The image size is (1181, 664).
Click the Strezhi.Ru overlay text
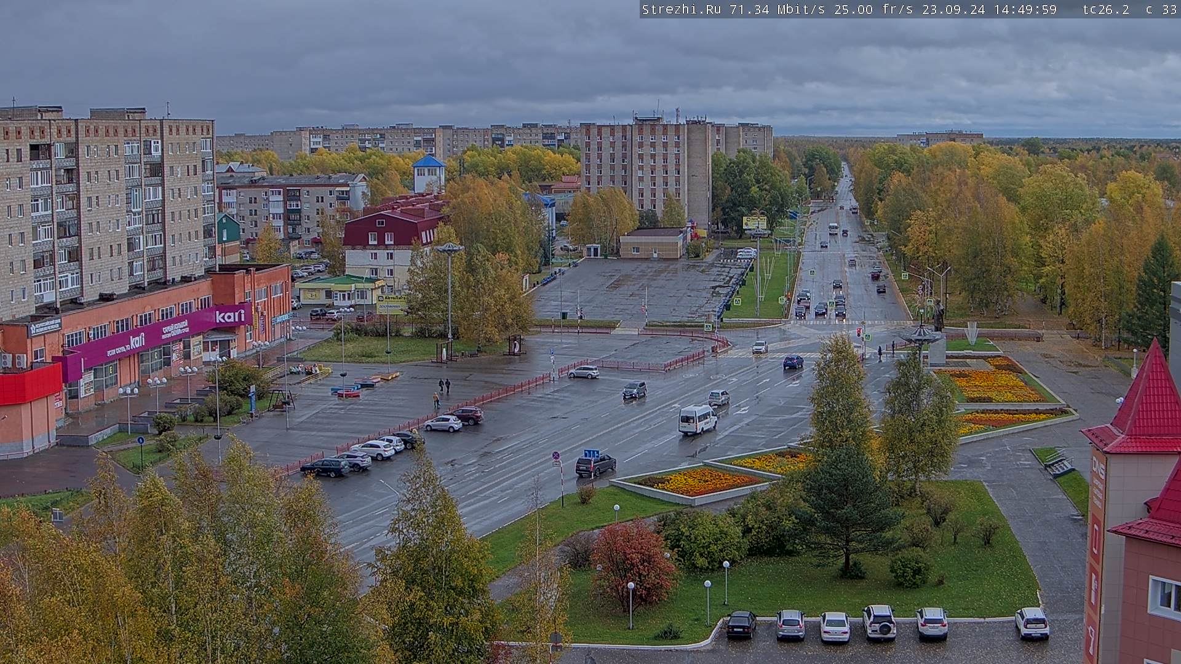tap(682, 9)
